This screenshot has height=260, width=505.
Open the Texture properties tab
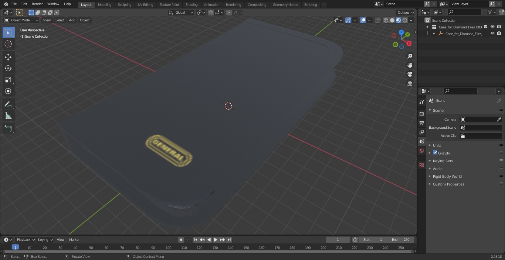click(x=421, y=165)
